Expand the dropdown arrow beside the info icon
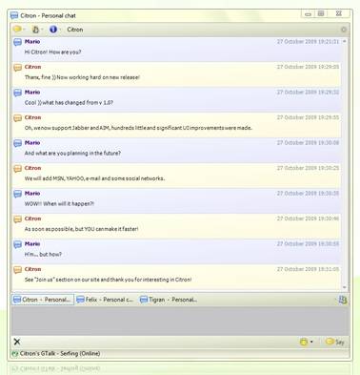 tap(60, 30)
